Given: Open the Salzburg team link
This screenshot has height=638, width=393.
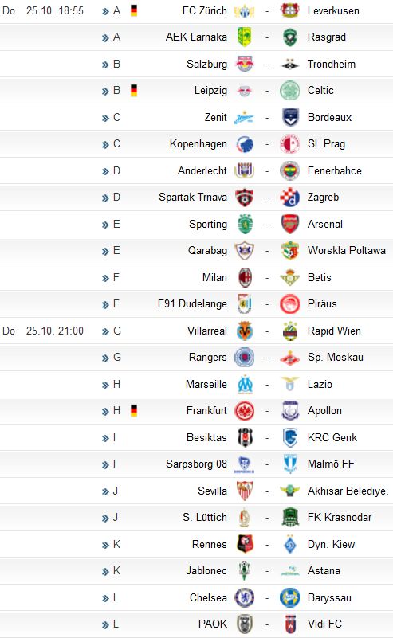Looking at the screenshot, I should click(207, 64).
